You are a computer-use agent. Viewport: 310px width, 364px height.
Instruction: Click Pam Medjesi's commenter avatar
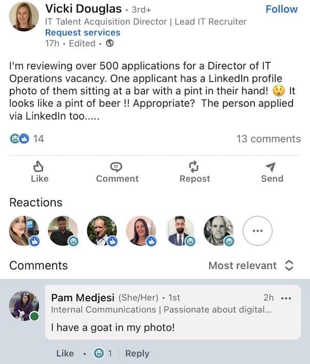24,305
